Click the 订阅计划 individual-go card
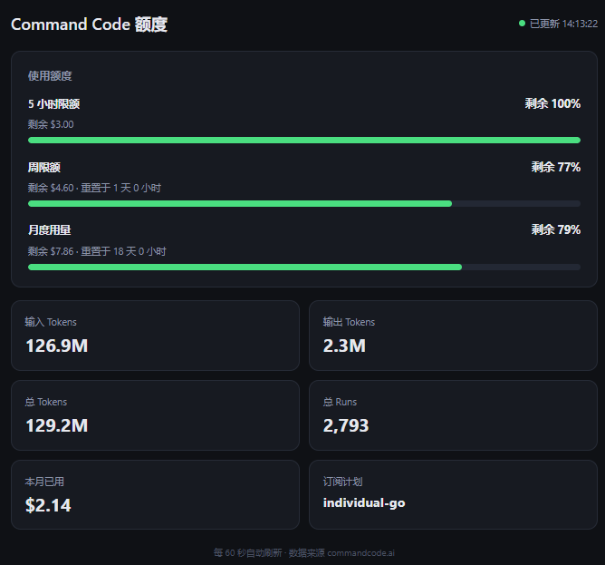 coord(453,494)
